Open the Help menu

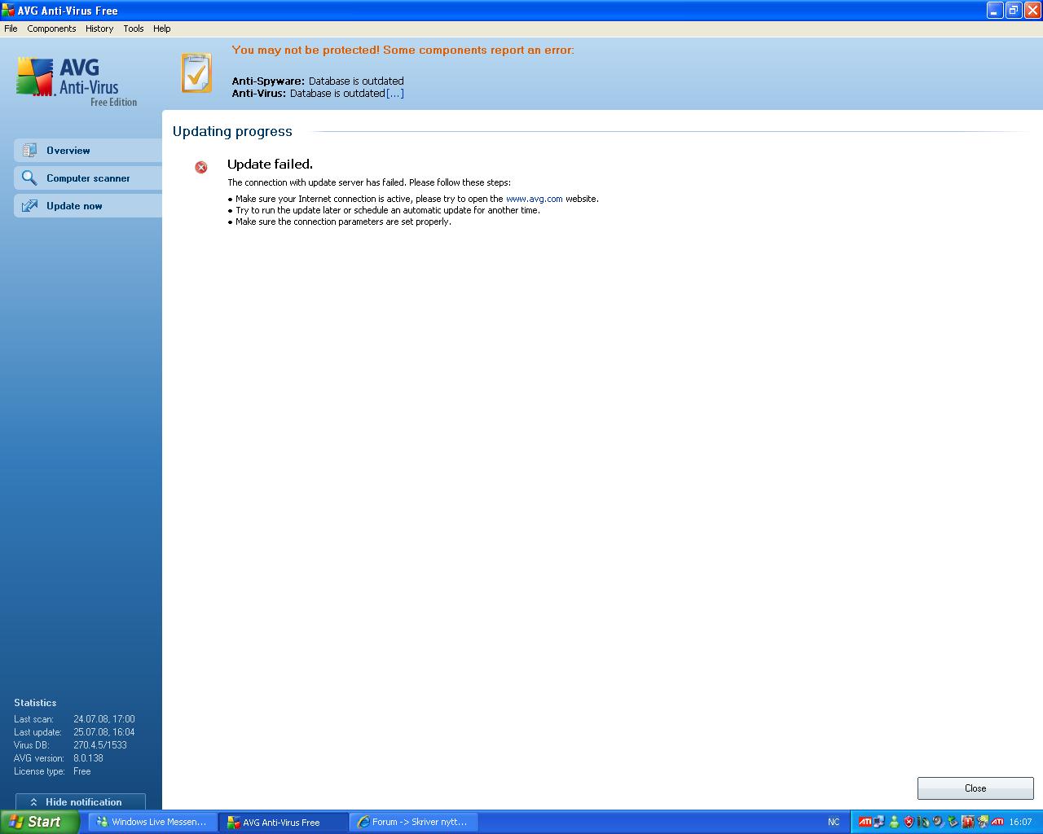(162, 29)
